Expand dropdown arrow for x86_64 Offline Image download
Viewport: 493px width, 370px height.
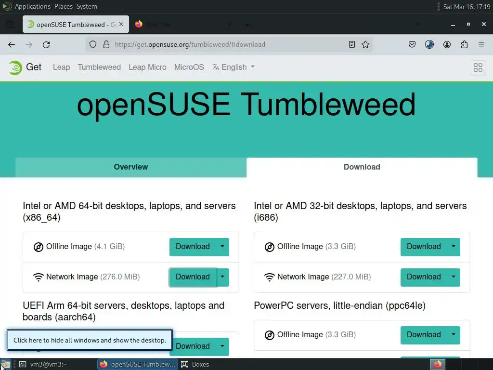coord(222,247)
